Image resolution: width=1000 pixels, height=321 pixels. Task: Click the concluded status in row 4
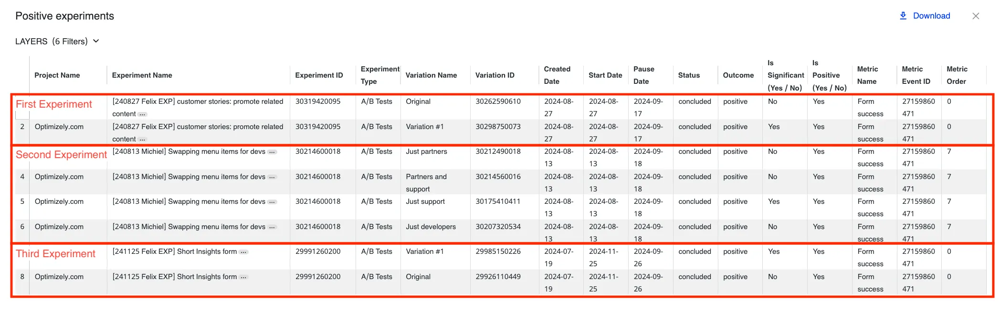tap(695, 177)
